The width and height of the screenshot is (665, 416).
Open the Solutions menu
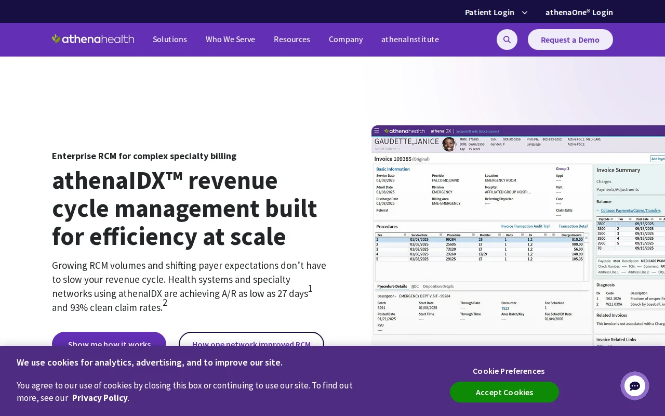click(x=170, y=39)
